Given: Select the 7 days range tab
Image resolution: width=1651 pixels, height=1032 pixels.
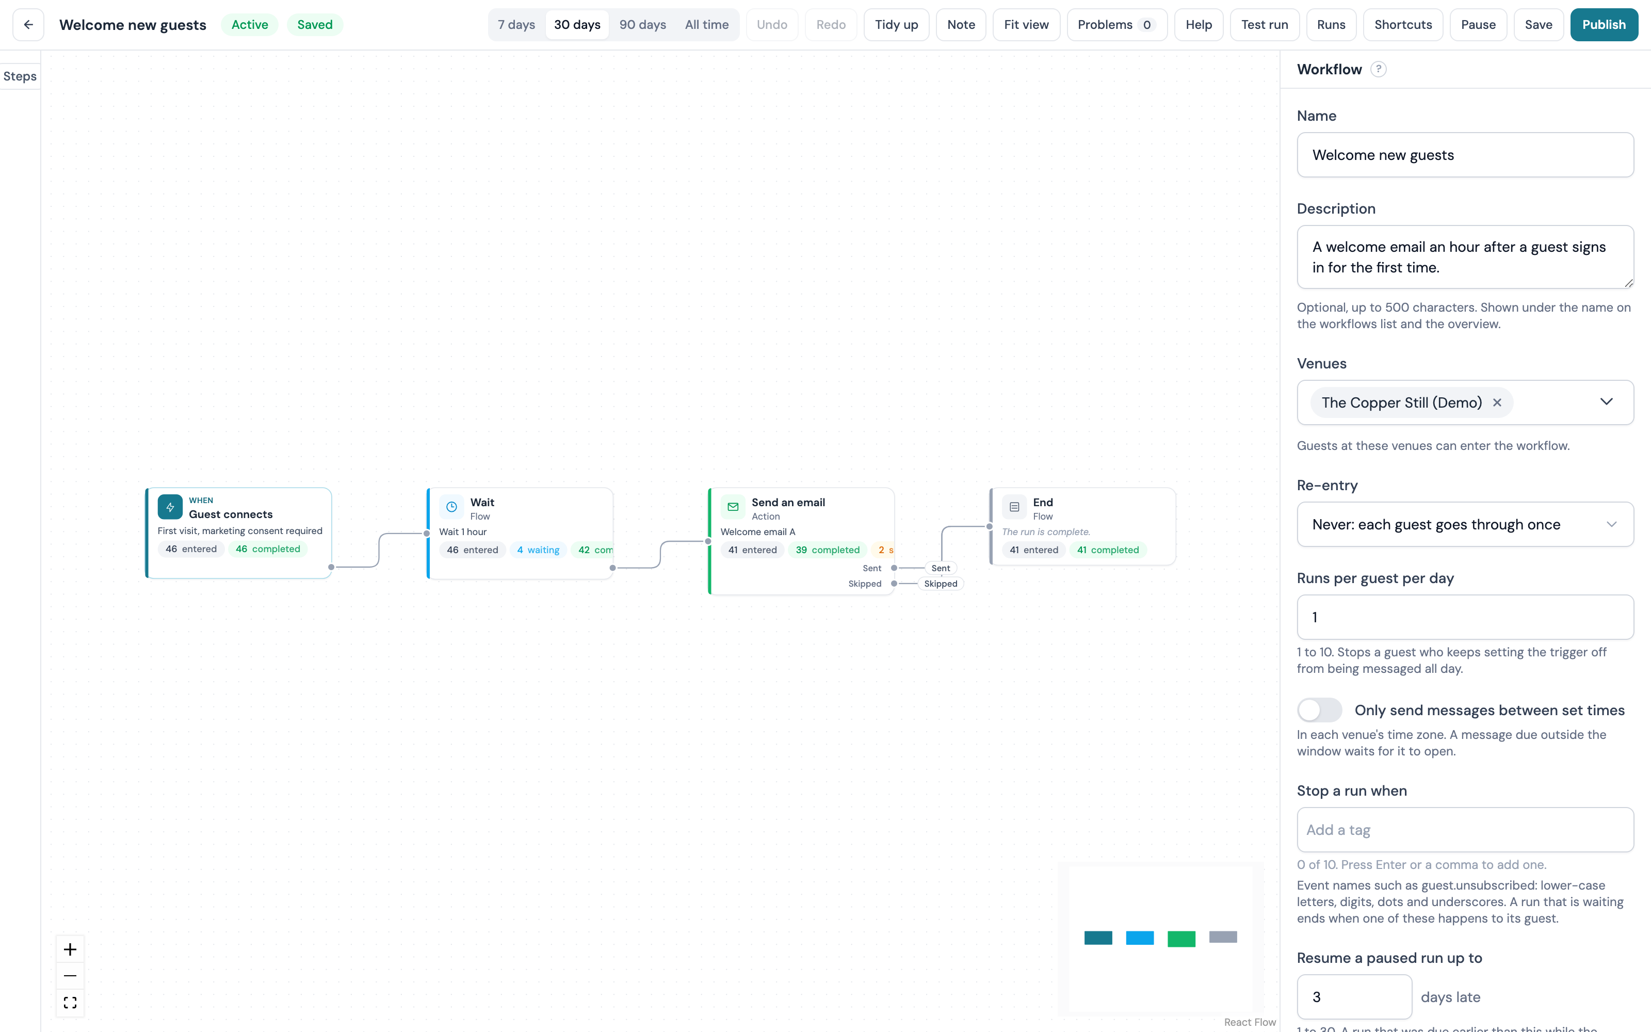Looking at the screenshot, I should coord(516,25).
